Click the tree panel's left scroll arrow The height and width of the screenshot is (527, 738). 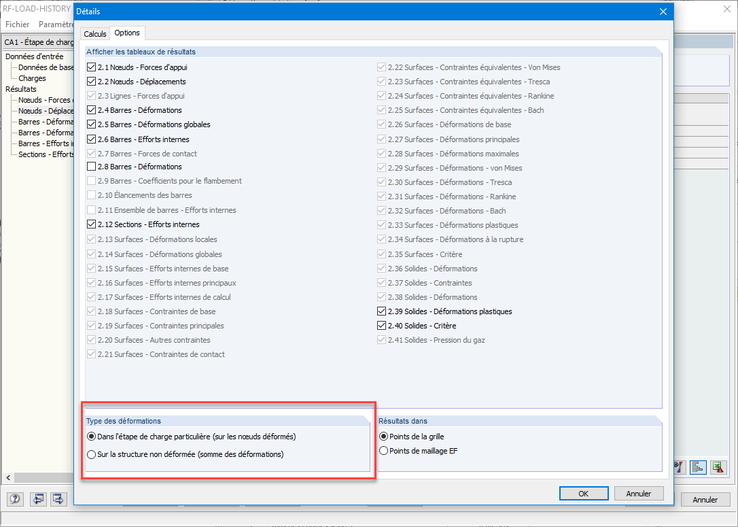[8, 477]
